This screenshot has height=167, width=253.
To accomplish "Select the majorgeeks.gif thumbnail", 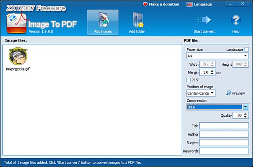I will click(x=18, y=56).
